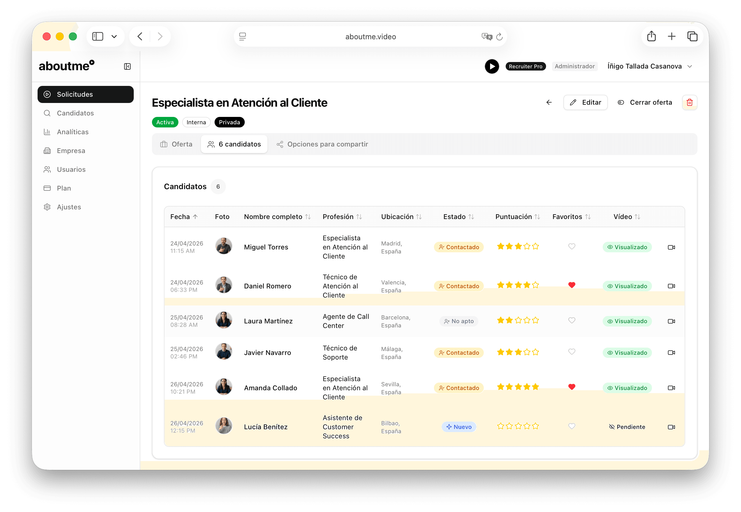Click the page reader icon in address bar
Image resolution: width=741 pixels, height=512 pixels.
click(x=243, y=37)
